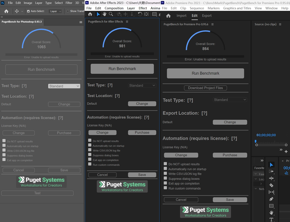The width and height of the screenshot is (290, 222).
Task: Open After Effects Effect menu
Action: [x=143, y=8]
